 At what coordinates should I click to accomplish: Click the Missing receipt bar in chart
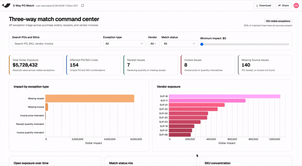(90, 98)
